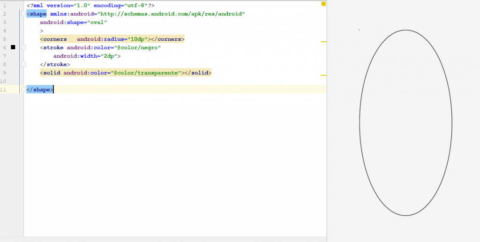Click line number 10 in the gutter
The height and width of the screenshot is (242, 480).
3,81
